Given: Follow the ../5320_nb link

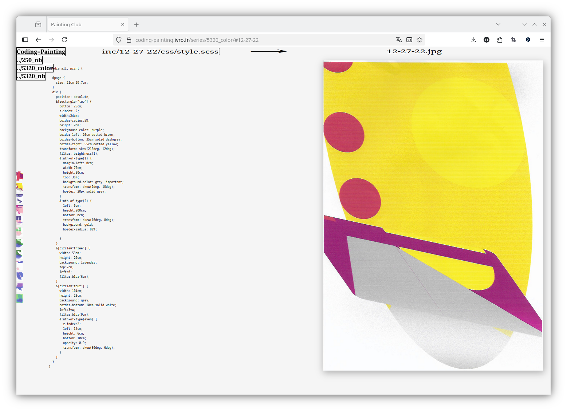Looking at the screenshot, I should coord(31,76).
